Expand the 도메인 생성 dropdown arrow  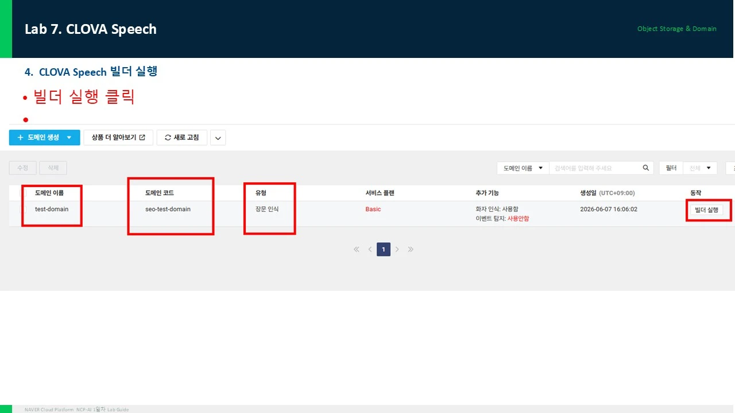pos(69,138)
